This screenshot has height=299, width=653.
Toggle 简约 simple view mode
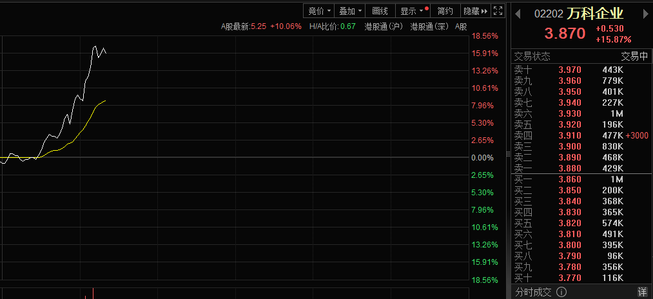[x=445, y=10]
